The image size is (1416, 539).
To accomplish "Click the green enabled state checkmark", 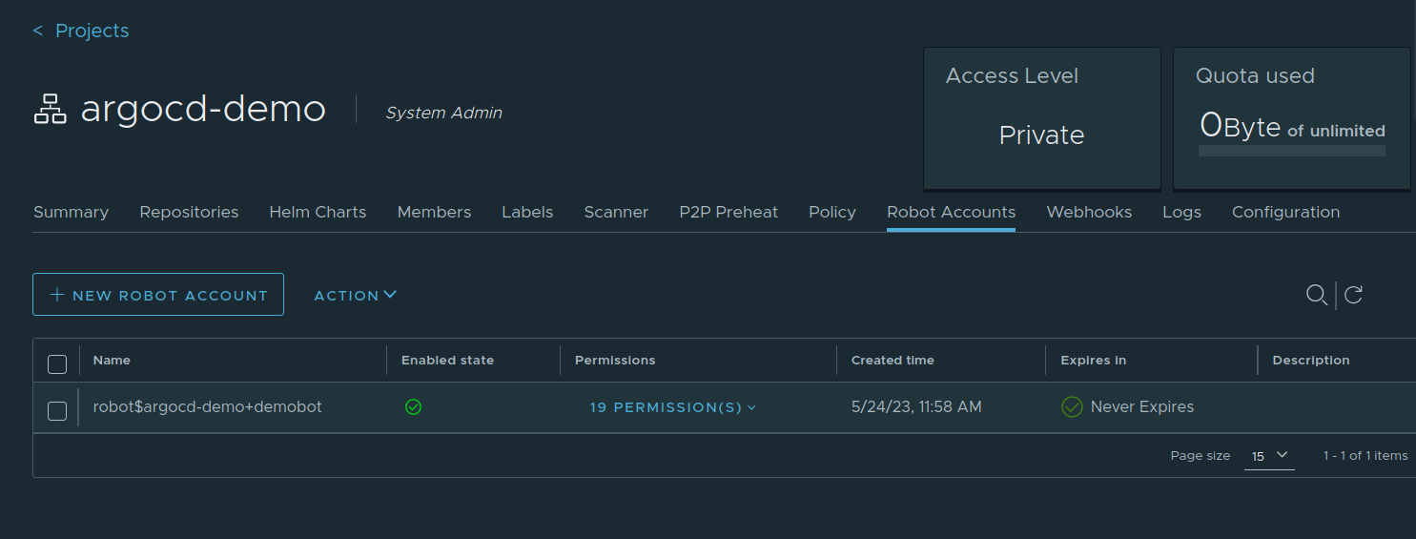I will click(x=413, y=407).
